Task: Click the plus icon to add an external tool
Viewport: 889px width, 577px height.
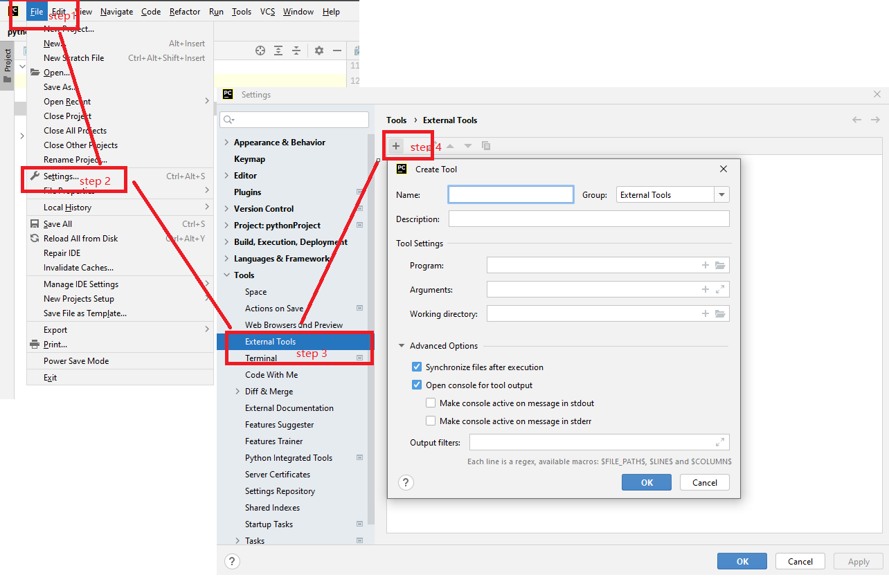Action: 396,146
